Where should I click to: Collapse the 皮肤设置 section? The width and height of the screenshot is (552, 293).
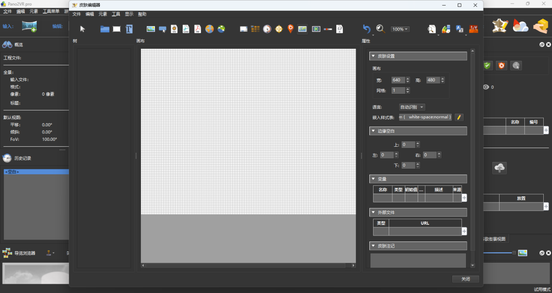[373, 56]
